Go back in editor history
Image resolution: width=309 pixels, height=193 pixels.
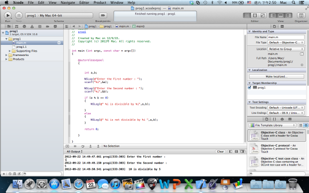coord(73,27)
